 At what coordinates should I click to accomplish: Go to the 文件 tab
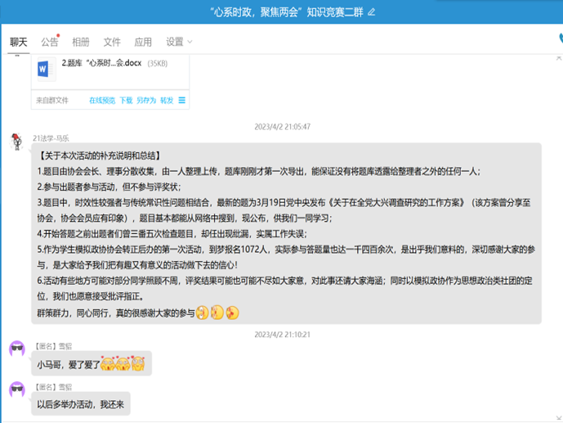tap(112, 42)
